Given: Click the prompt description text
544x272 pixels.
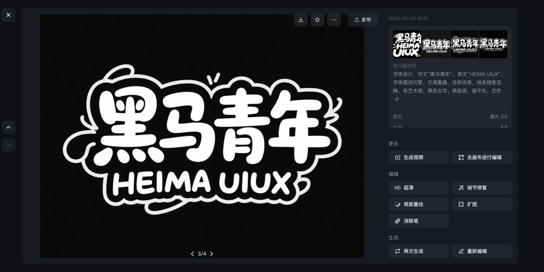Looking at the screenshot, I should (x=448, y=83).
